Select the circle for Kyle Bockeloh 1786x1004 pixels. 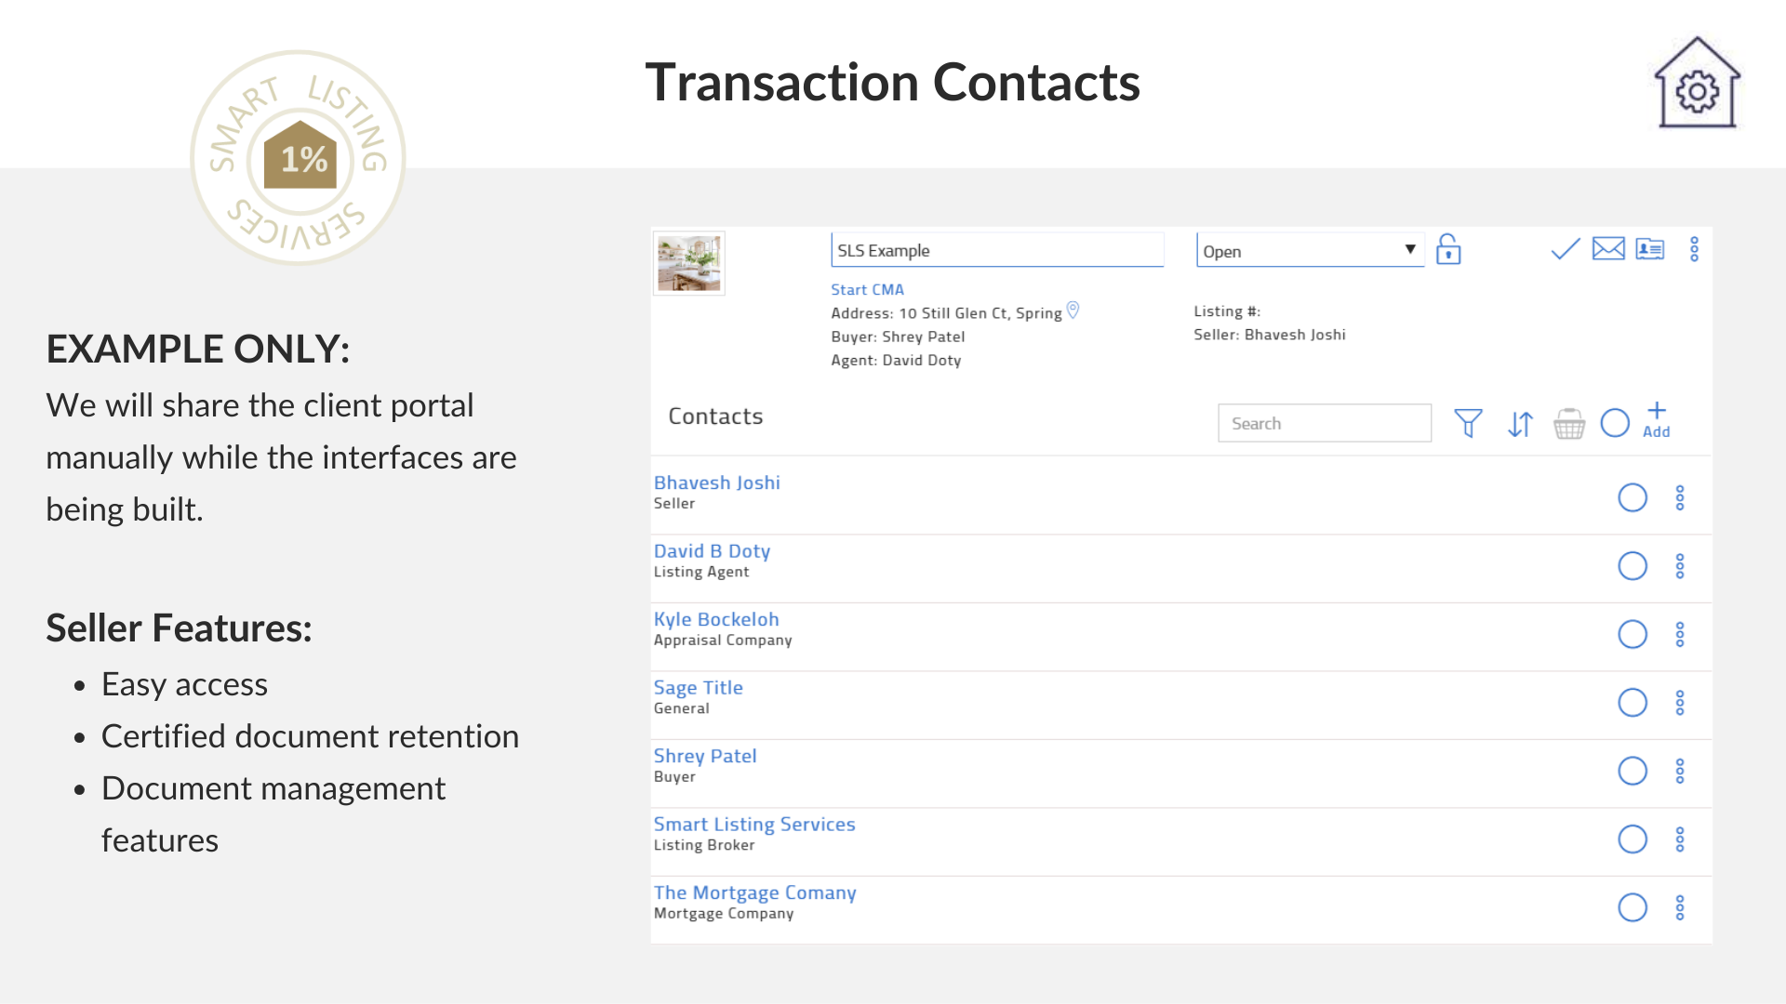pos(1633,634)
